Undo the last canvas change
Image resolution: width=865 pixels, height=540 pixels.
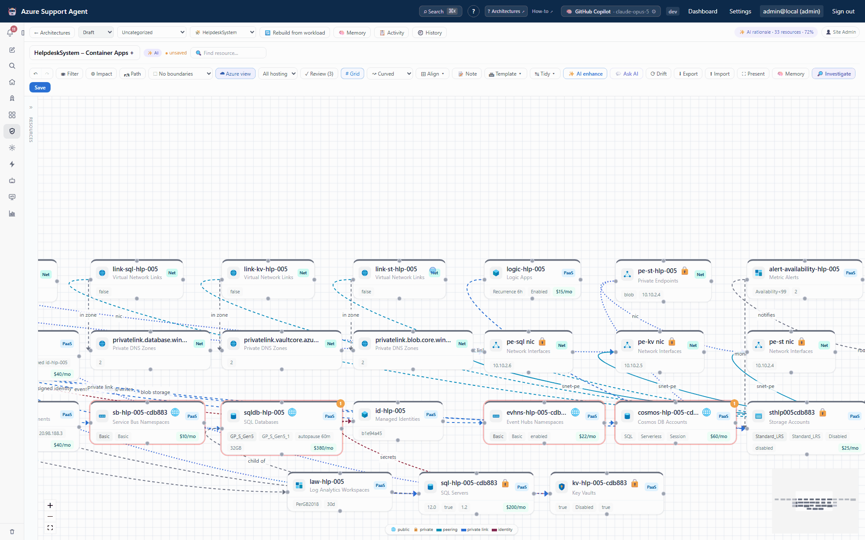pyautogui.click(x=35, y=74)
